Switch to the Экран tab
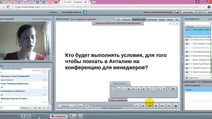 pos(170,20)
